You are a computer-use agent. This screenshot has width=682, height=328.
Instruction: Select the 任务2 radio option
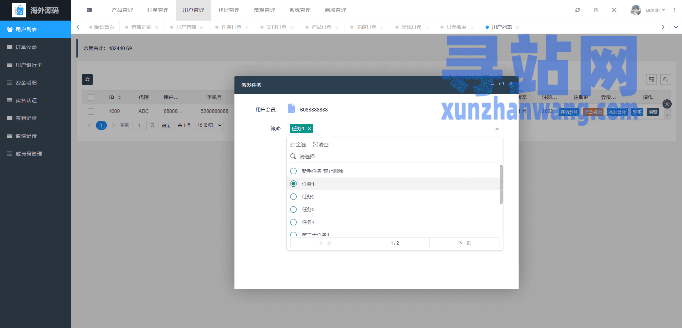click(x=293, y=197)
